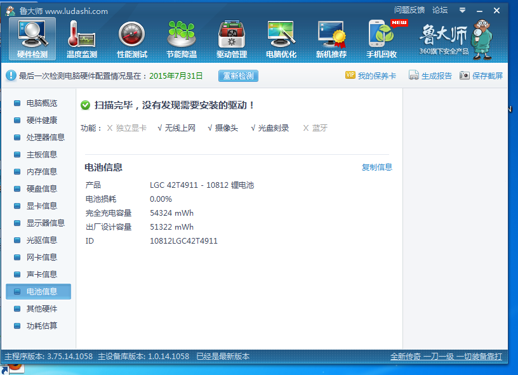Screen dimensions: 518x375
Task: Click the 主设备库版本 1.0.14.1058 status text
Action: pos(143,357)
